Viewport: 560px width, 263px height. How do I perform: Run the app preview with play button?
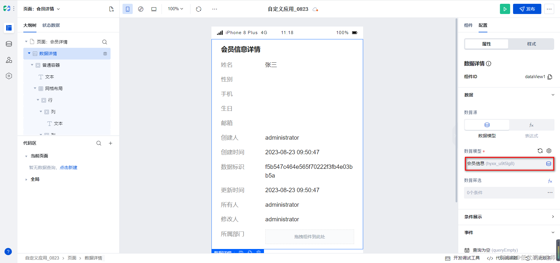click(505, 9)
